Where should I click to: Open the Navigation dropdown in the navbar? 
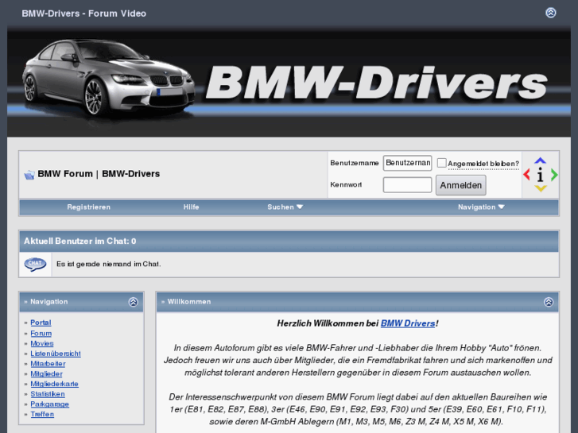(x=481, y=207)
